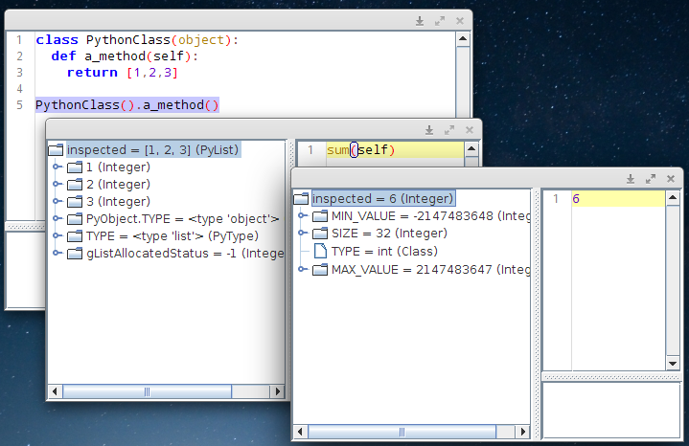Expand the gListAllocatedStatus tree node
The image size is (689, 446).
click(57, 253)
